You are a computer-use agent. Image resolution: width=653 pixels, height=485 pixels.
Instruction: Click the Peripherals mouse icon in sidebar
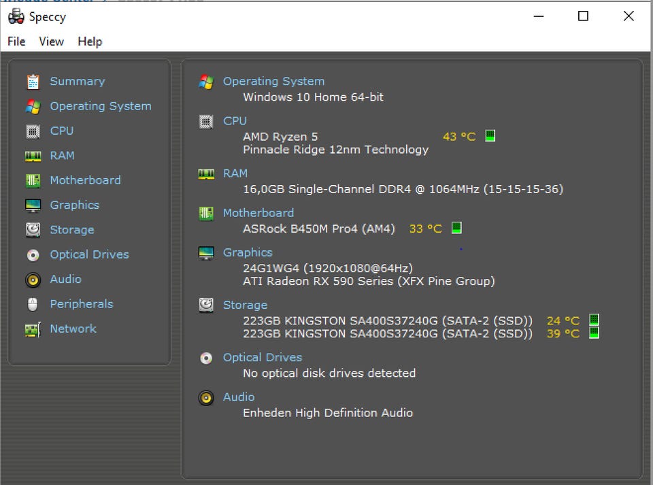(33, 304)
